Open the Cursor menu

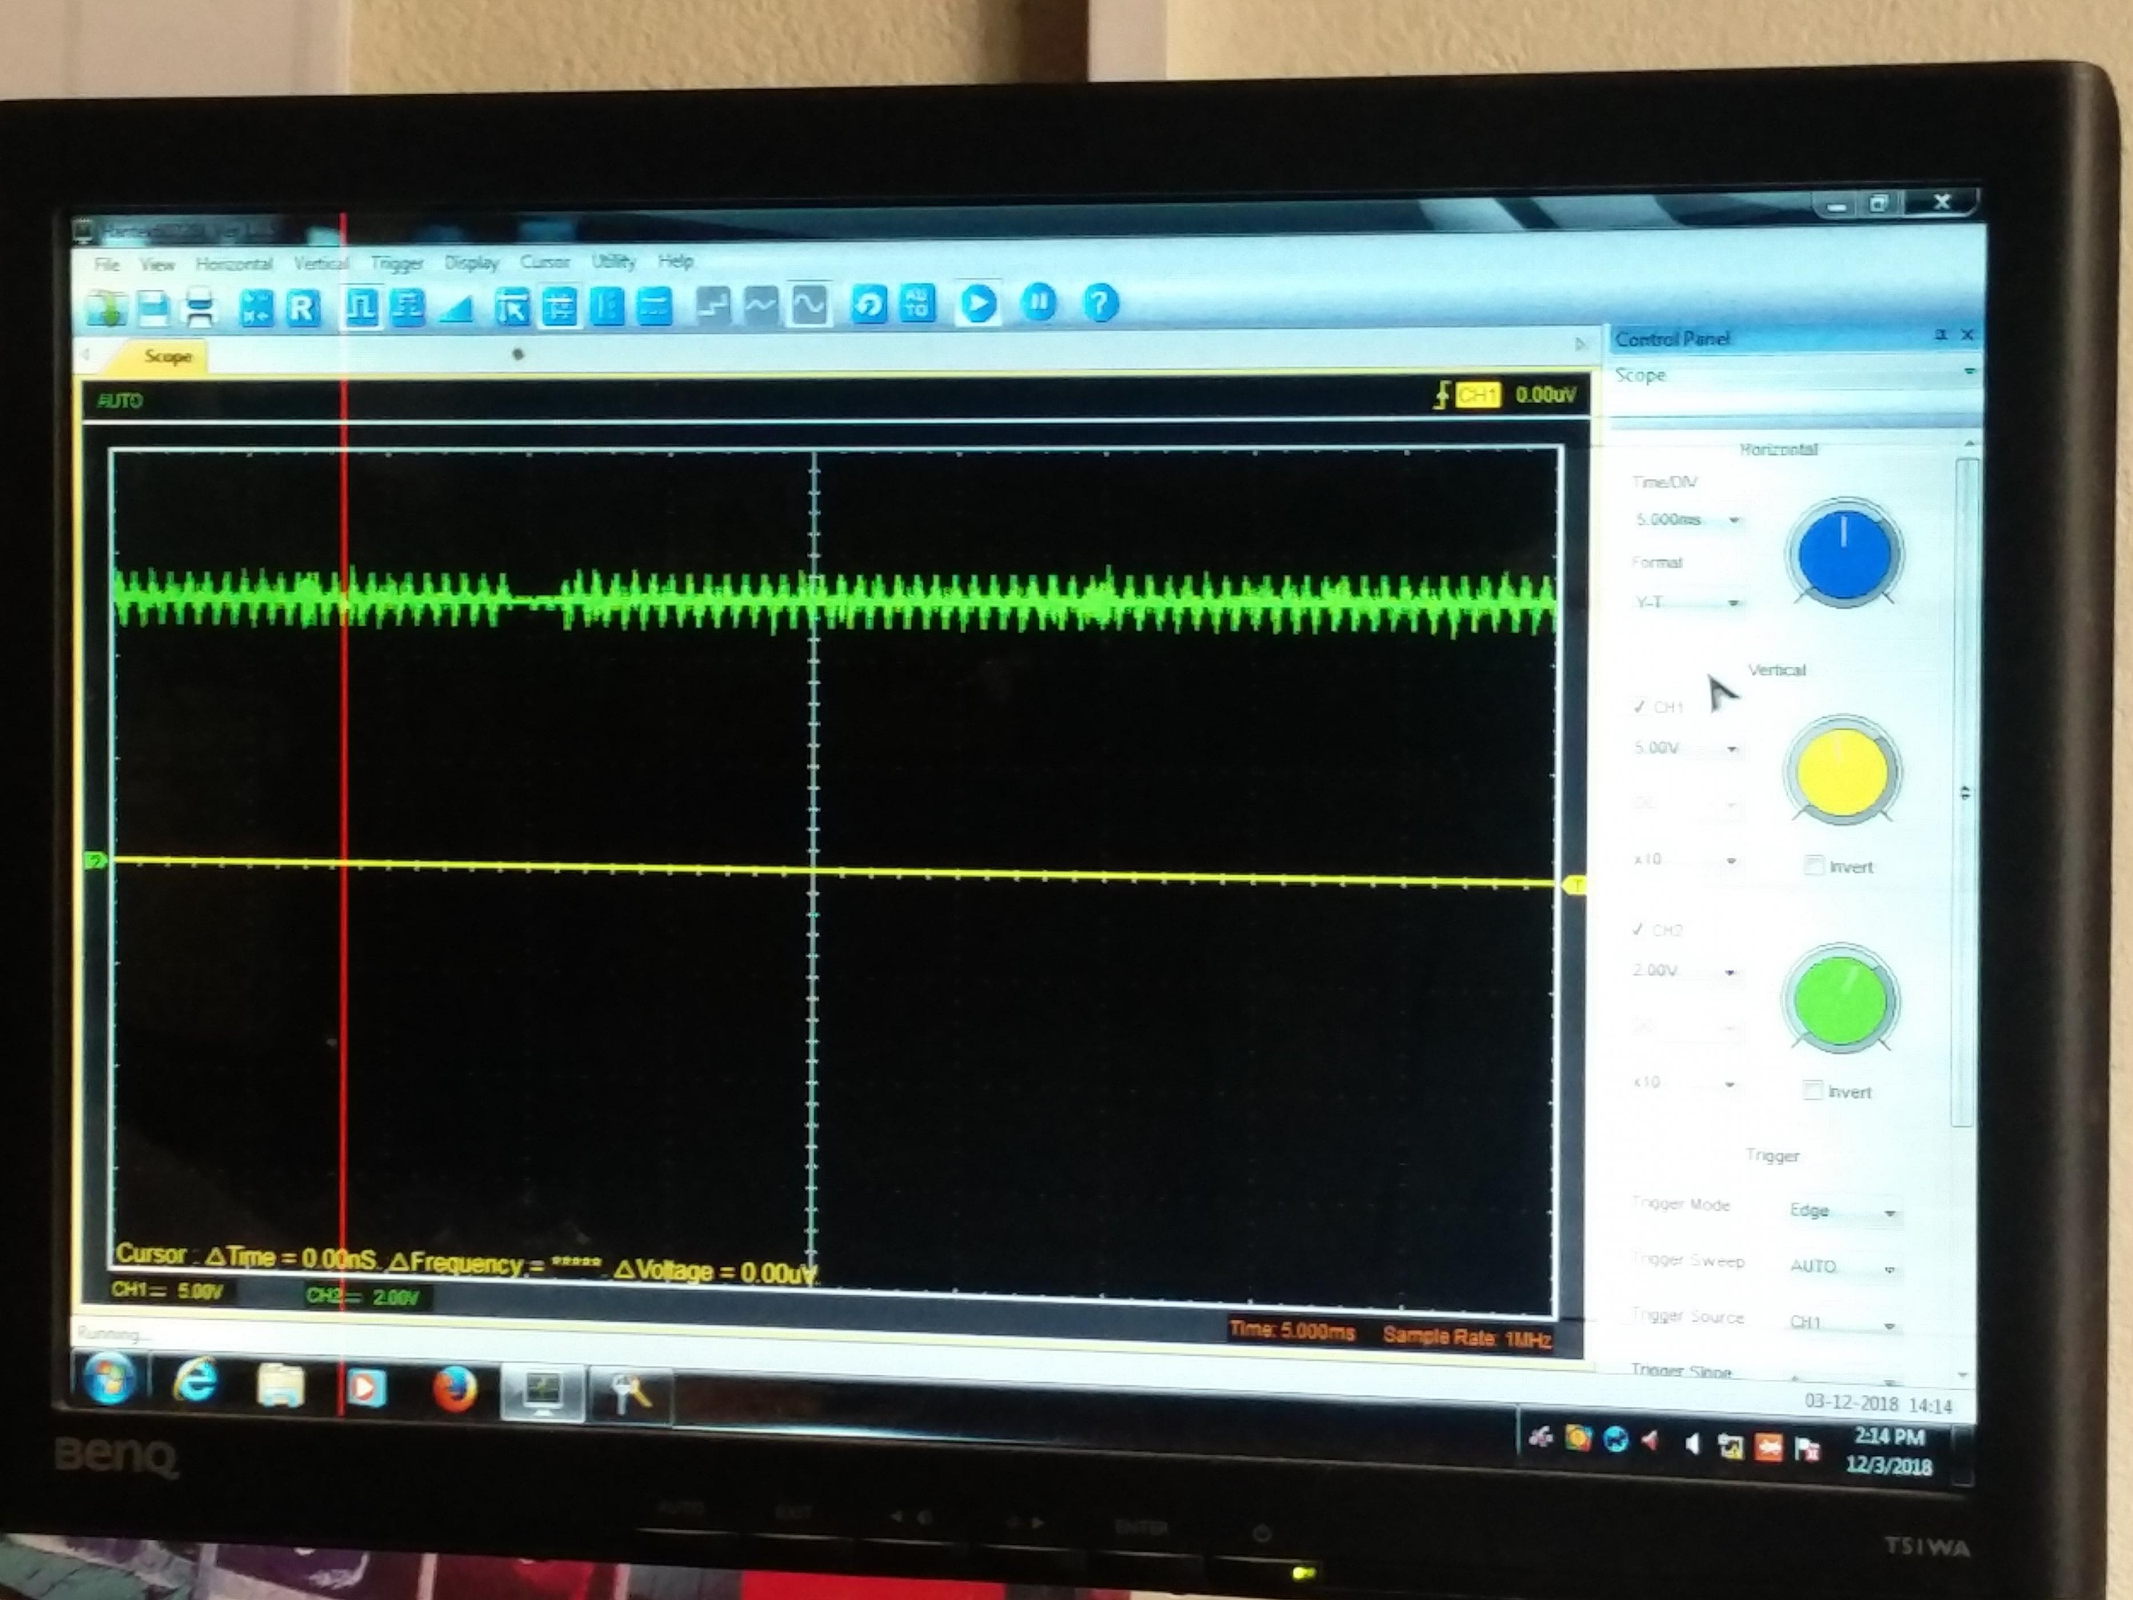coord(545,261)
